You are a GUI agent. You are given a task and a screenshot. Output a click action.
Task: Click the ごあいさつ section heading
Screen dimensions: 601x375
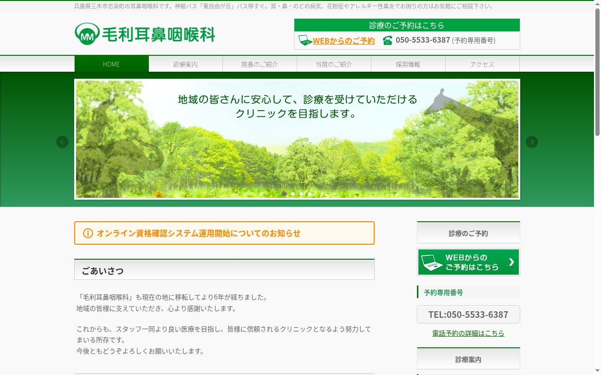(224, 270)
